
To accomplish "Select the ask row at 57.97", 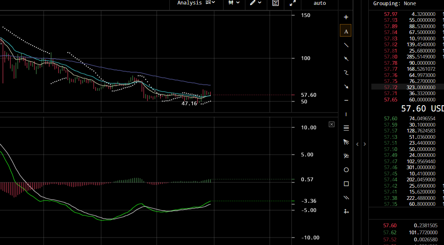I will coord(408,14).
